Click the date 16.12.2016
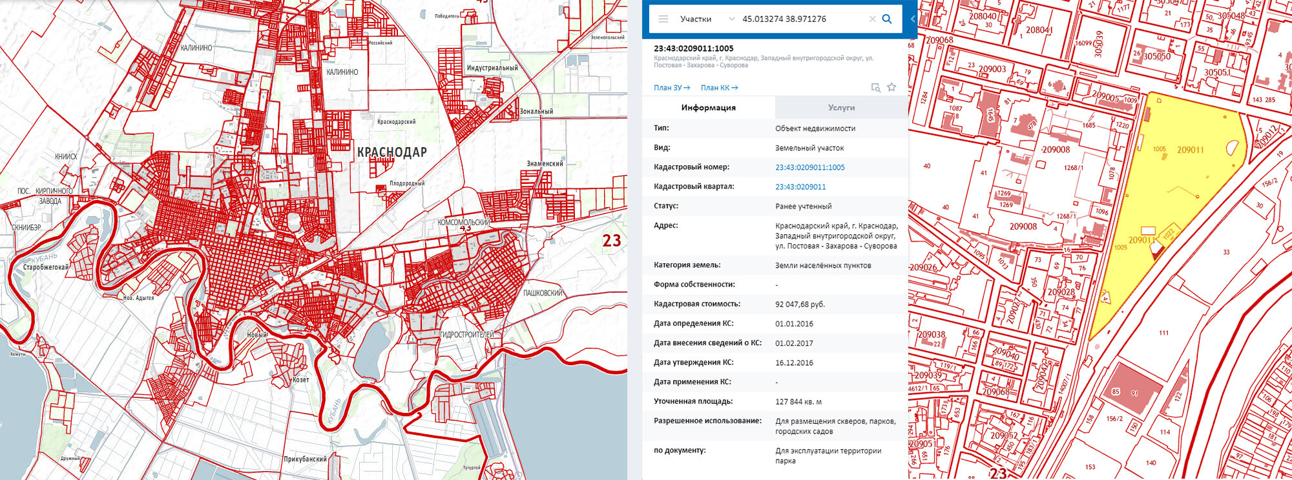Screen dimensions: 1292x480 coord(794,363)
